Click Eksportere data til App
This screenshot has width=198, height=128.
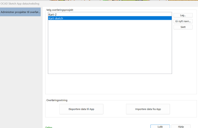point(81,109)
